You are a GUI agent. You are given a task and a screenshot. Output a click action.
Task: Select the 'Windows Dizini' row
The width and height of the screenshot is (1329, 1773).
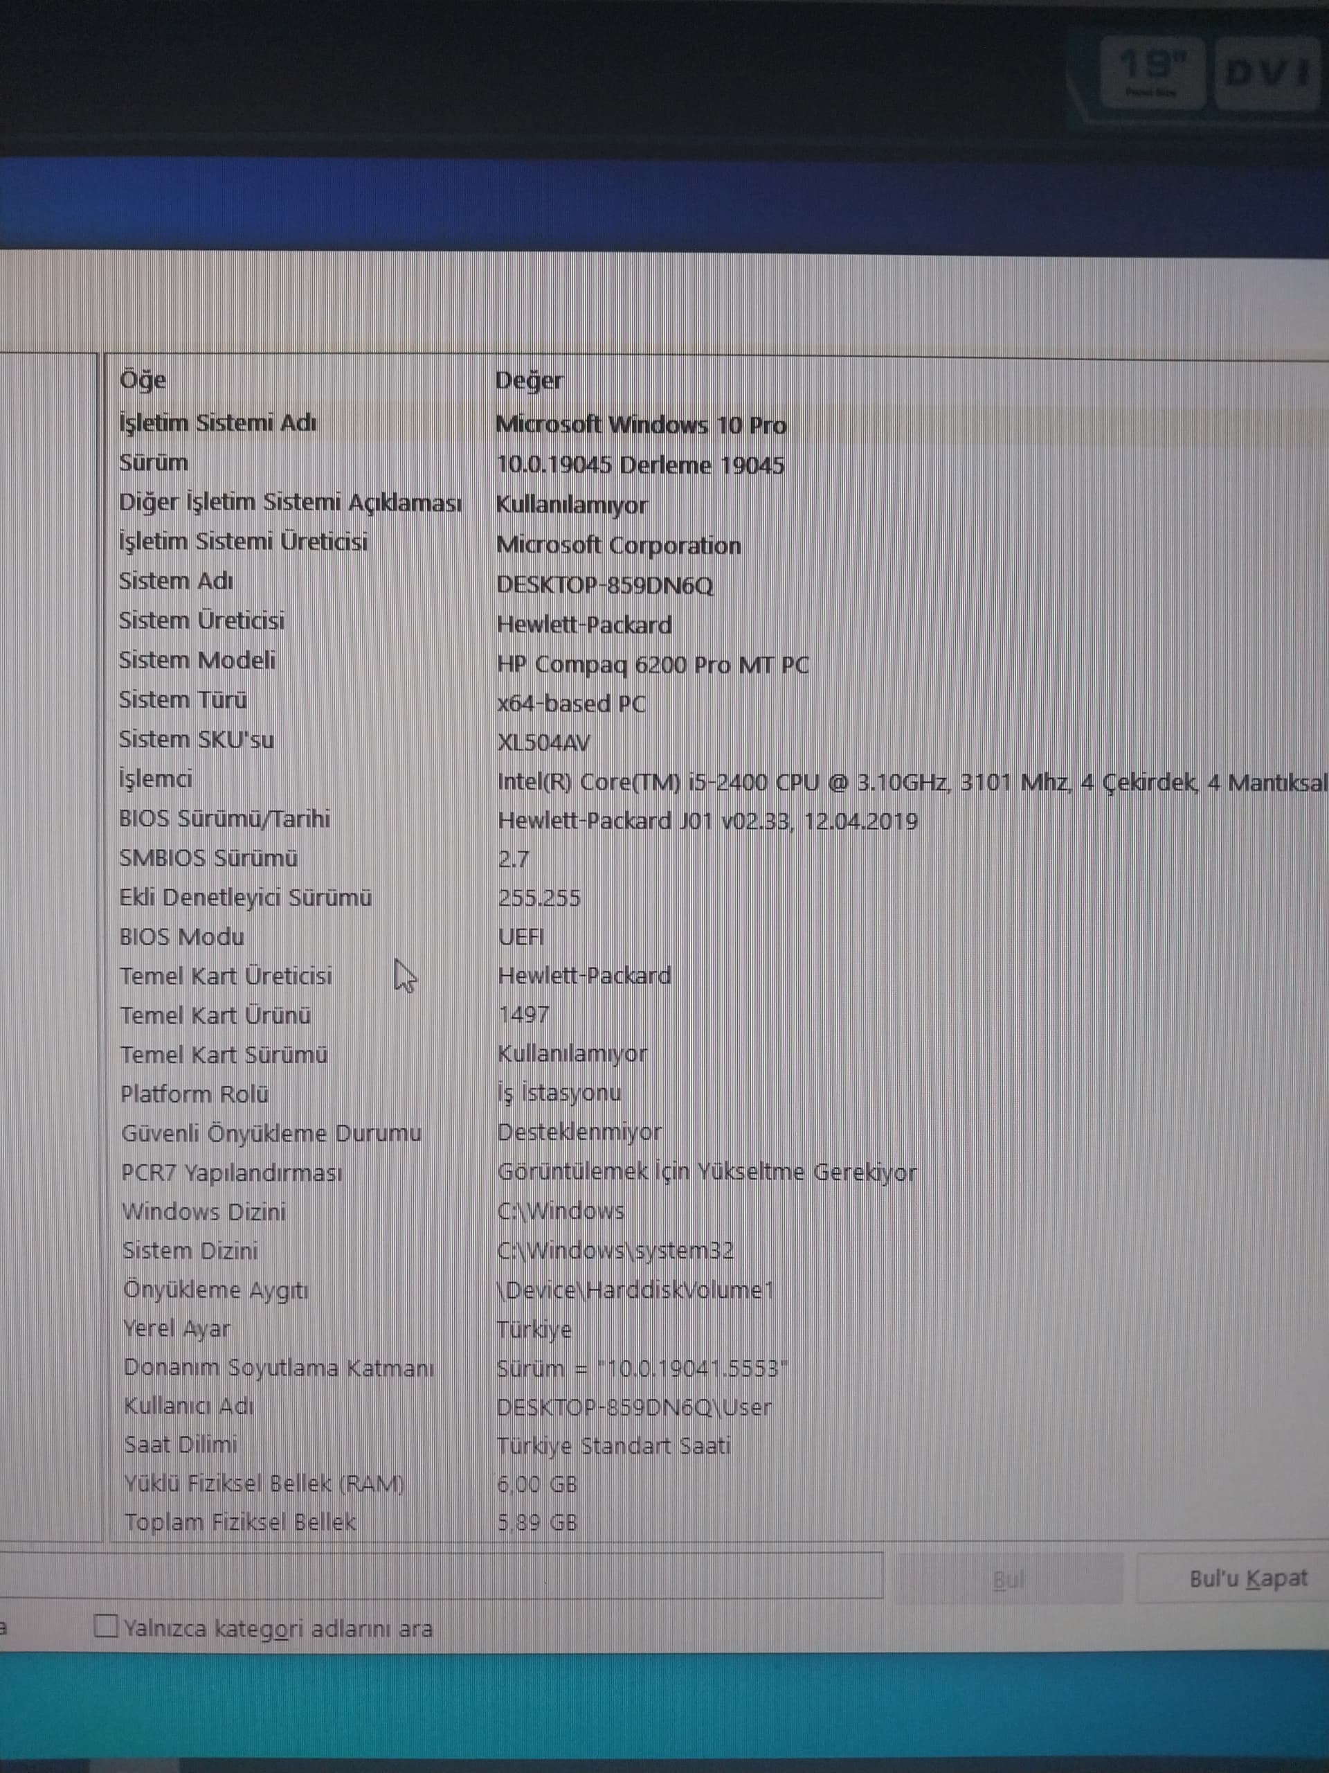[x=204, y=1212]
